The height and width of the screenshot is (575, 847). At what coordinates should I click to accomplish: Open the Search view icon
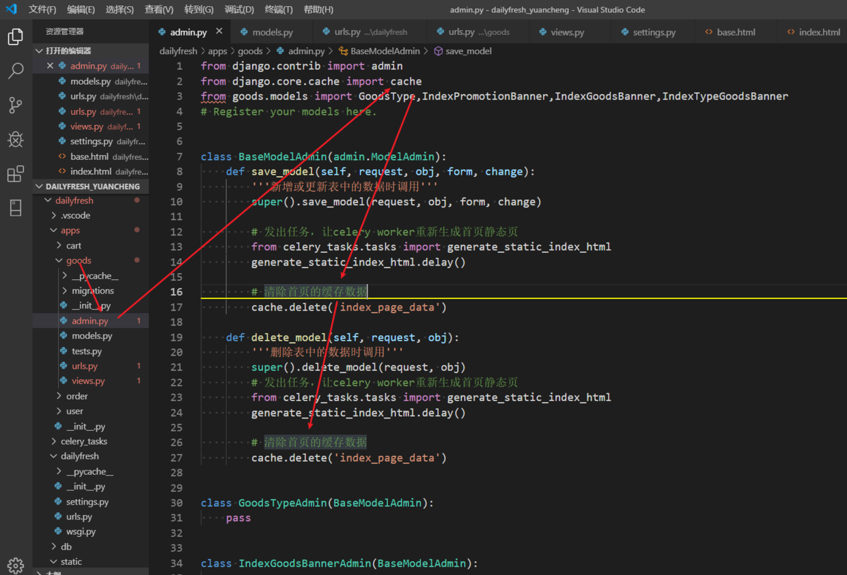pyautogui.click(x=15, y=71)
